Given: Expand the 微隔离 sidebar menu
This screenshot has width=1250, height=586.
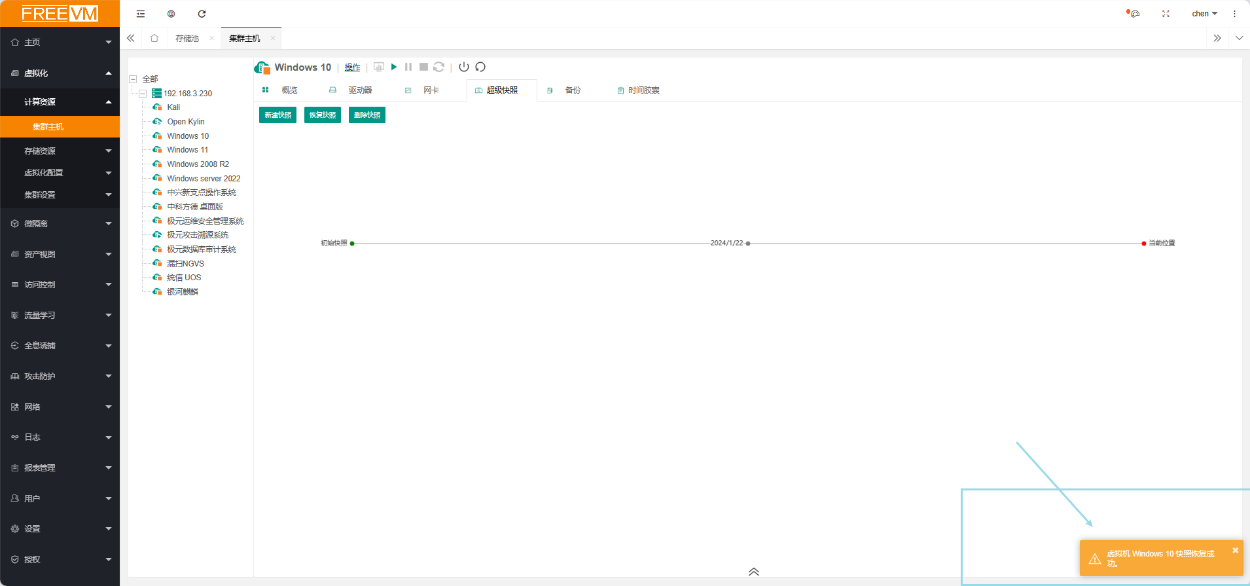Looking at the screenshot, I should tap(60, 224).
